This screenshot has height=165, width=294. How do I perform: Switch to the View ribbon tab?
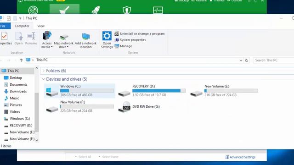pyautogui.click(x=41, y=26)
